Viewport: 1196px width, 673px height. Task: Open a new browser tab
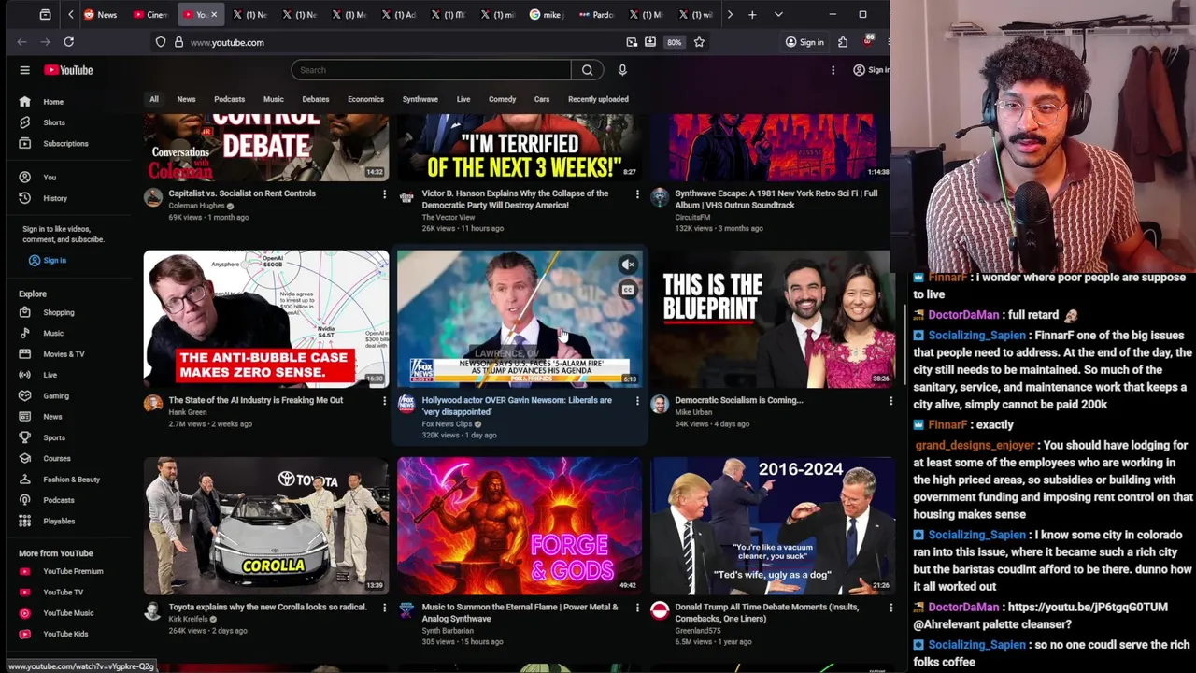point(752,14)
